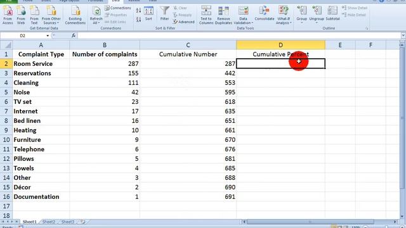Open From Other Sources menu

click(51, 15)
